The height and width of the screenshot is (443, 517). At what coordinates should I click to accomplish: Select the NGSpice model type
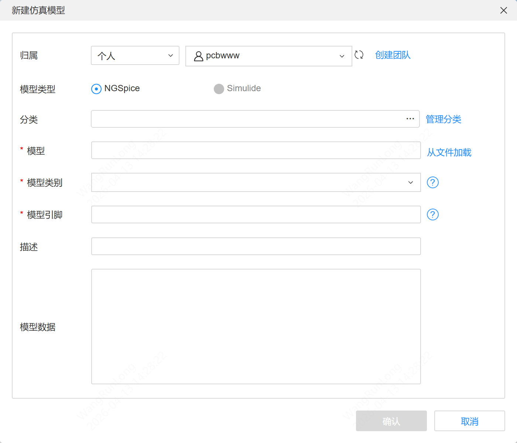tap(96, 89)
